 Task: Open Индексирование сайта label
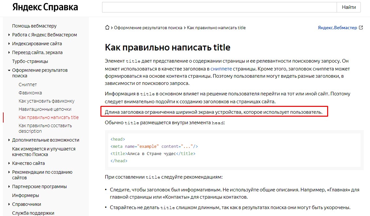click(37, 44)
